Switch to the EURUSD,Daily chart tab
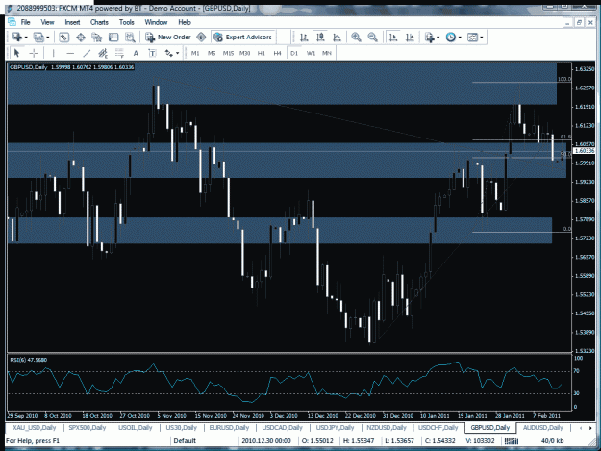The width and height of the screenshot is (601, 451). (x=229, y=428)
